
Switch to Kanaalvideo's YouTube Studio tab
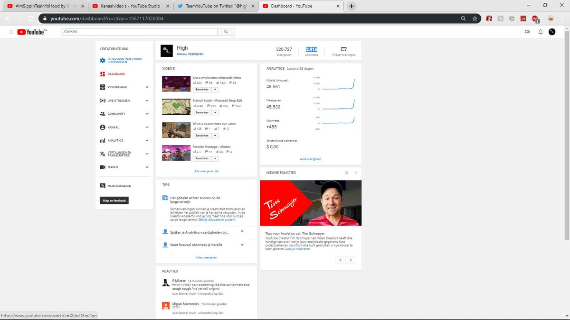click(x=130, y=6)
